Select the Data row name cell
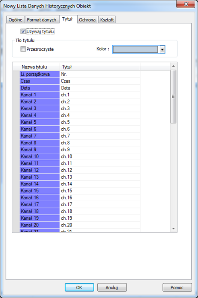198x298 pixels. click(x=39, y=88)
